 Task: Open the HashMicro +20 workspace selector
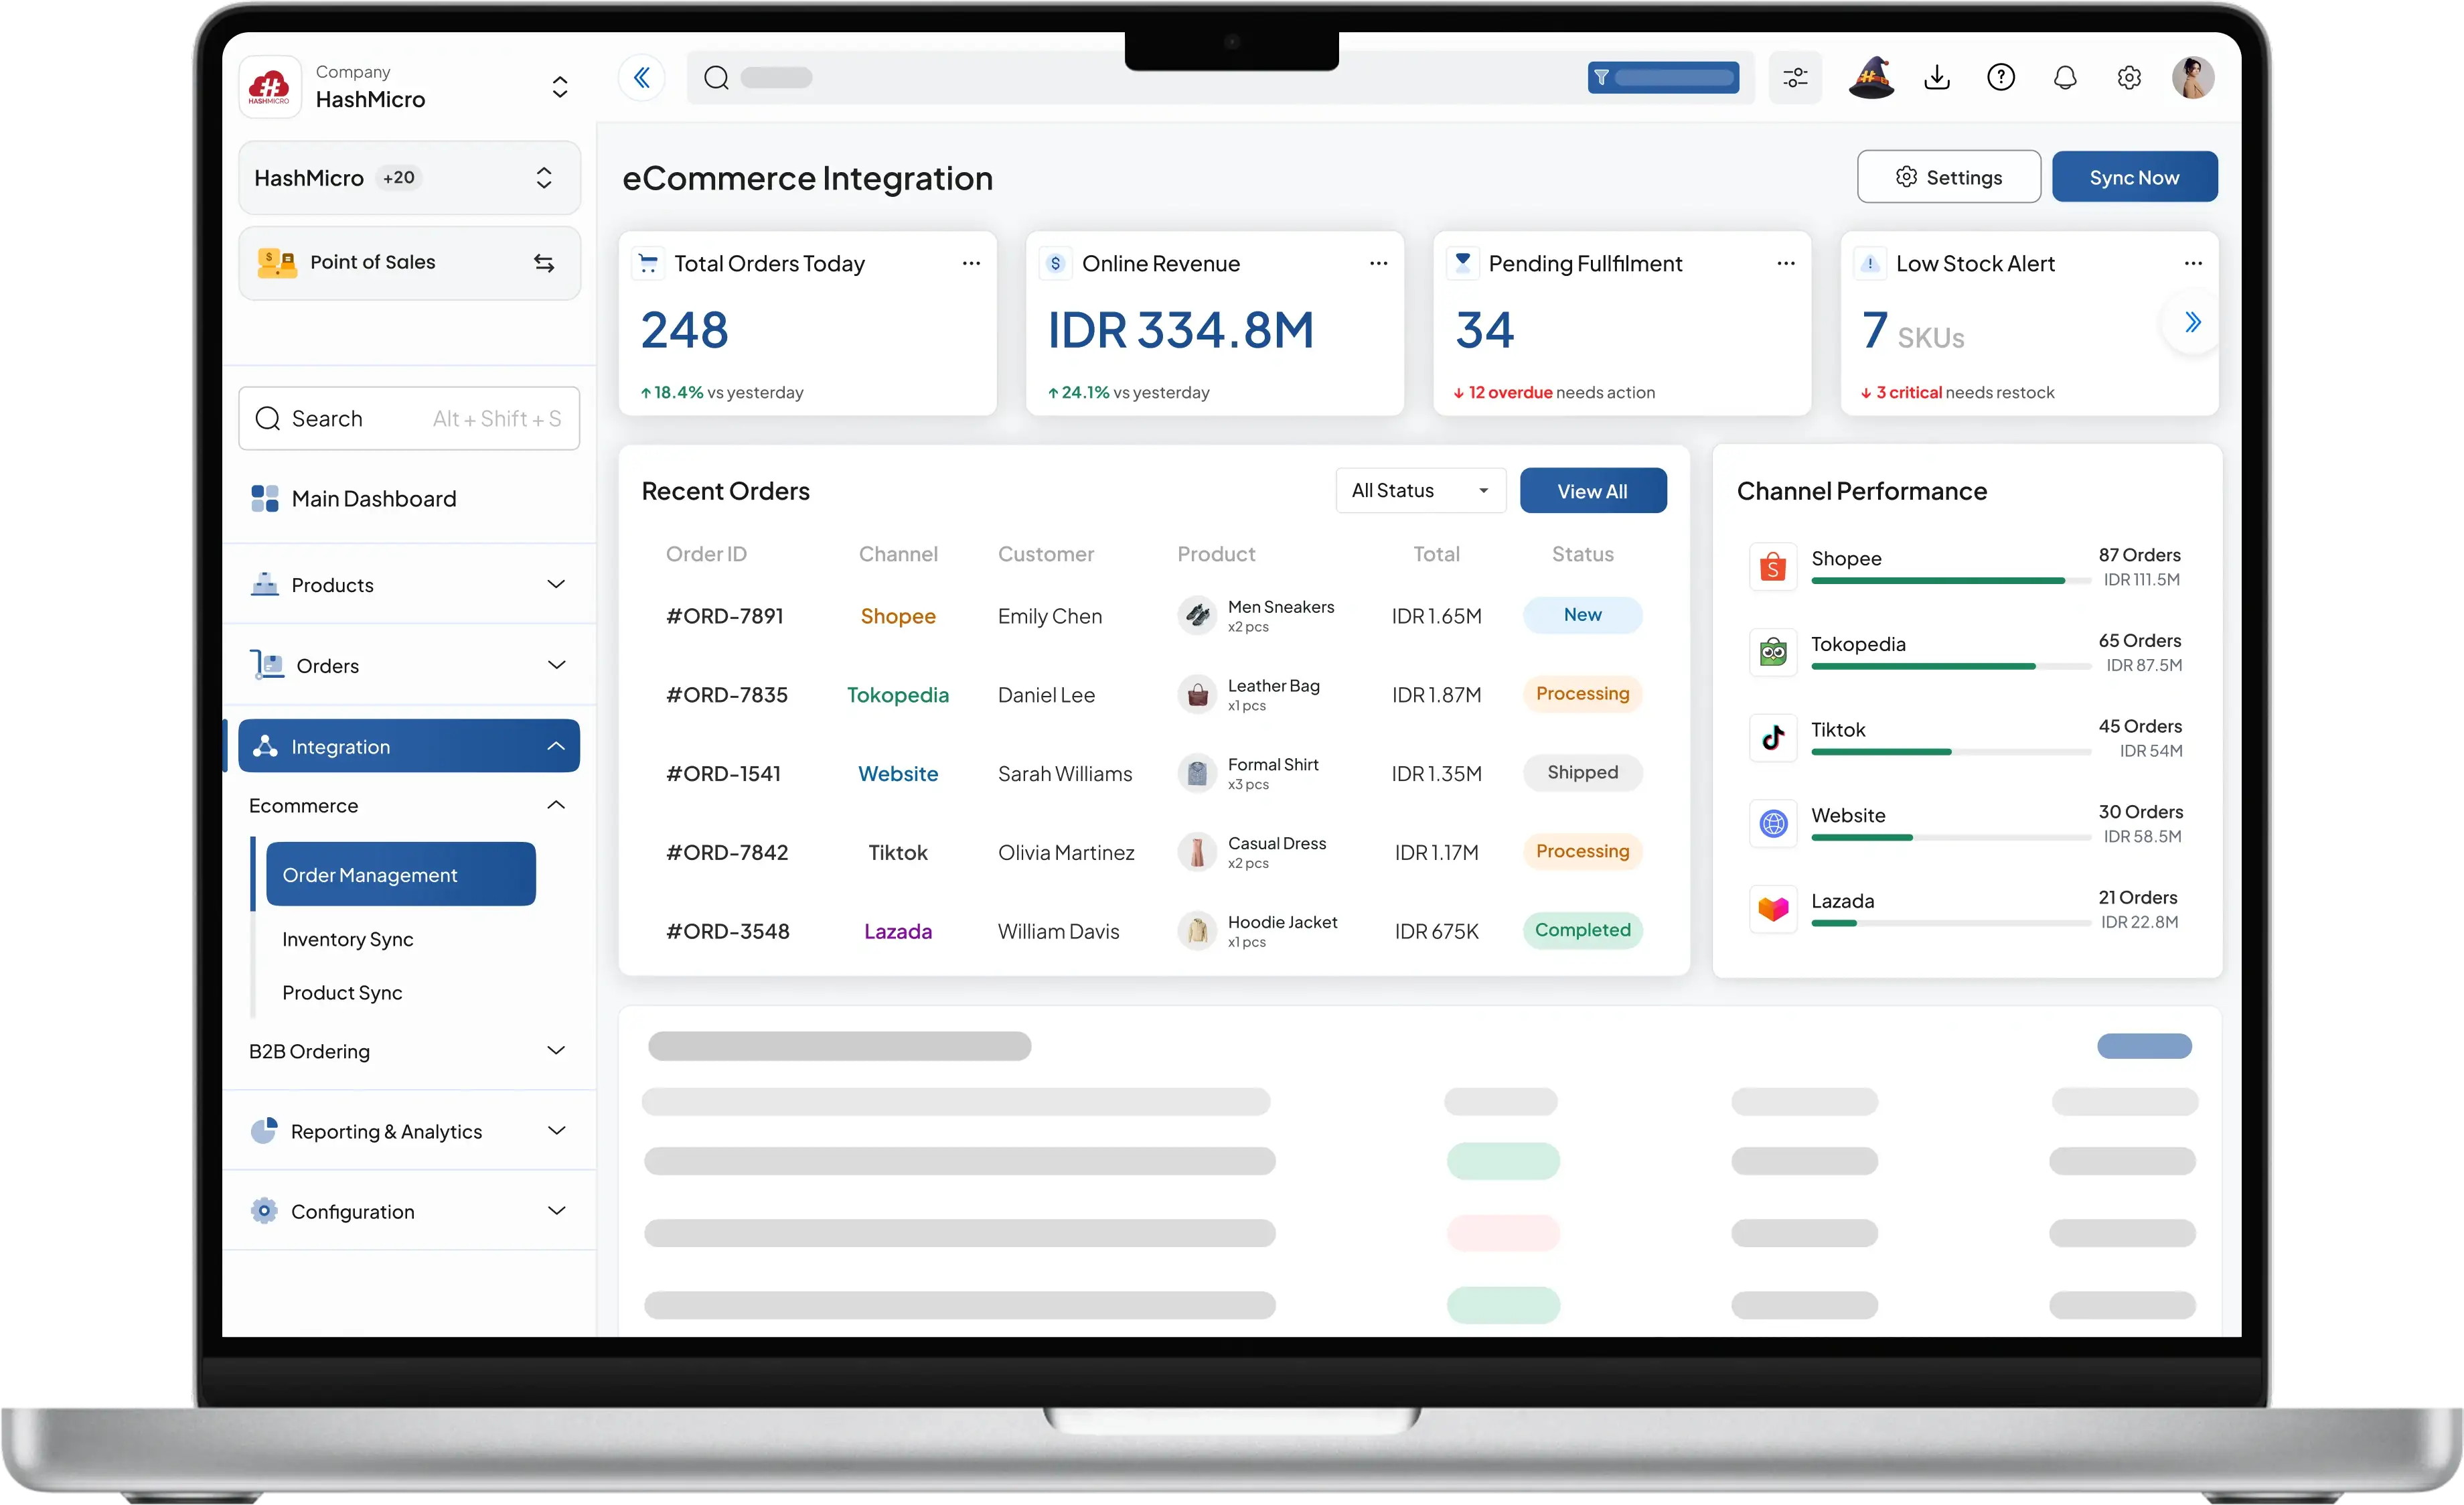(409, 178)
